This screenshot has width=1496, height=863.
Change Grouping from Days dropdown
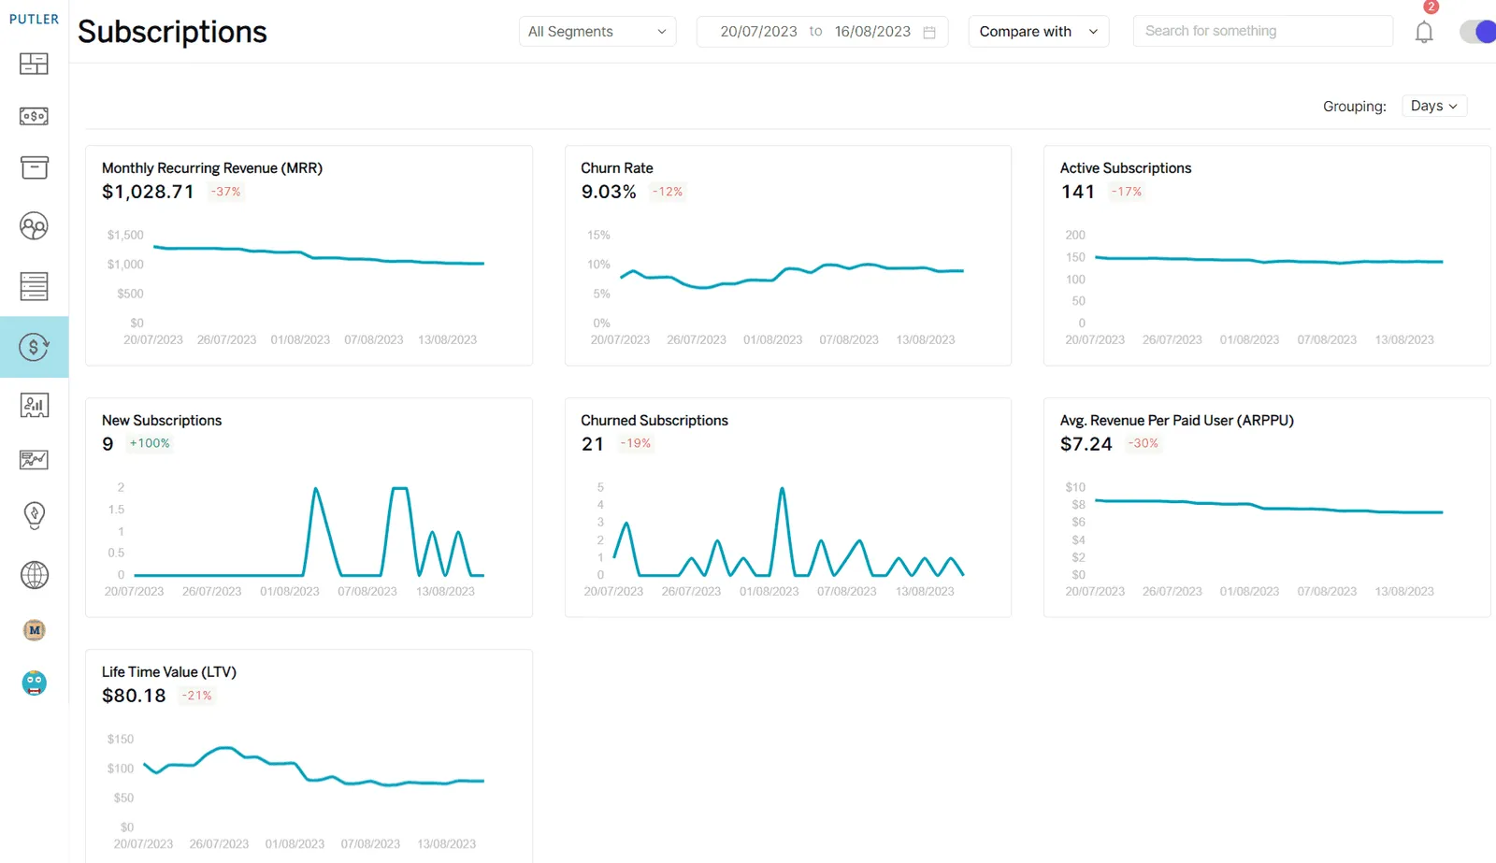click(x=1434, y=106)
